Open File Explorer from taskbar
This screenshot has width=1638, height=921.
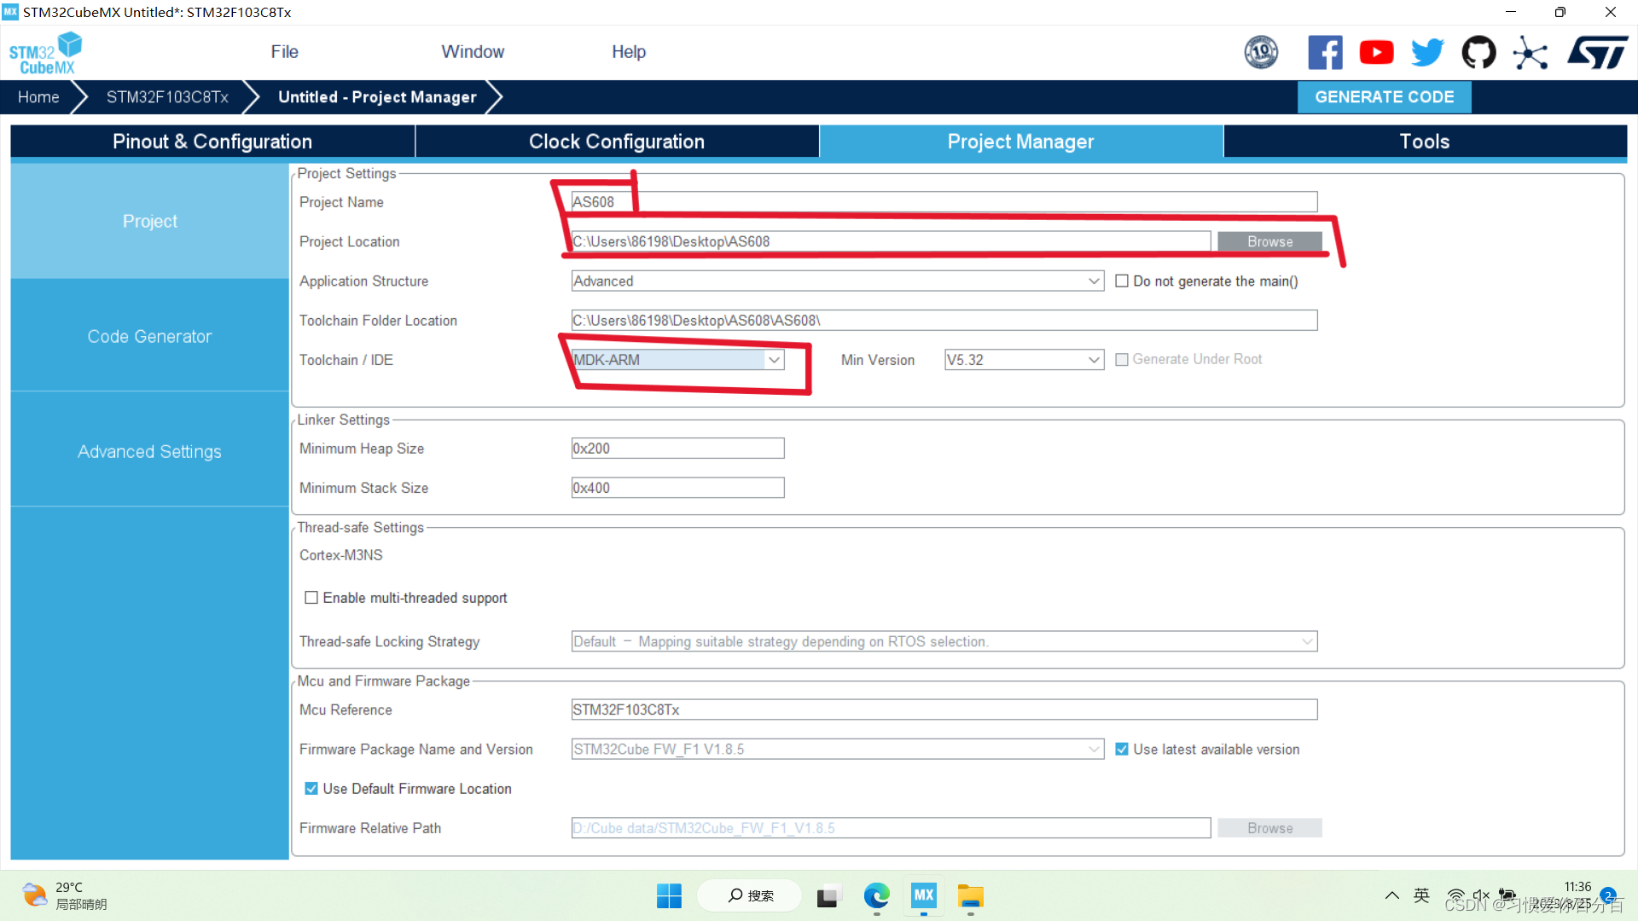970,895
